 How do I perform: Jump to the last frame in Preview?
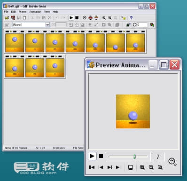click(119, 167)
